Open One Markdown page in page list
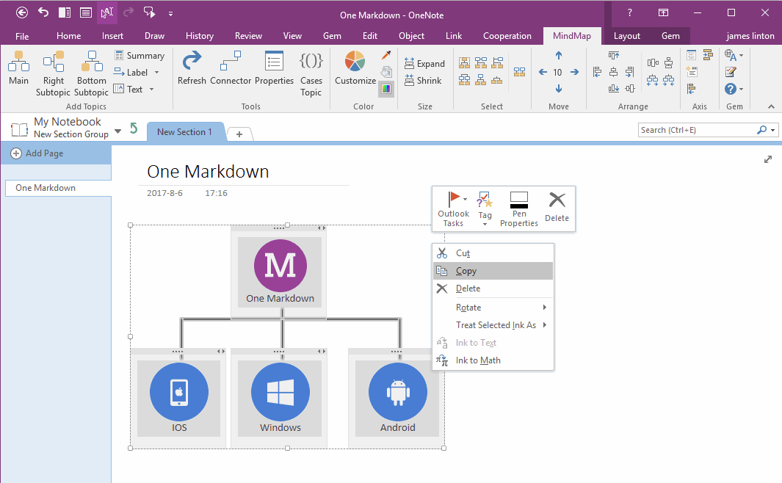Screen dimensions: 782x483 pyautogui.click(x=58, y=188)
